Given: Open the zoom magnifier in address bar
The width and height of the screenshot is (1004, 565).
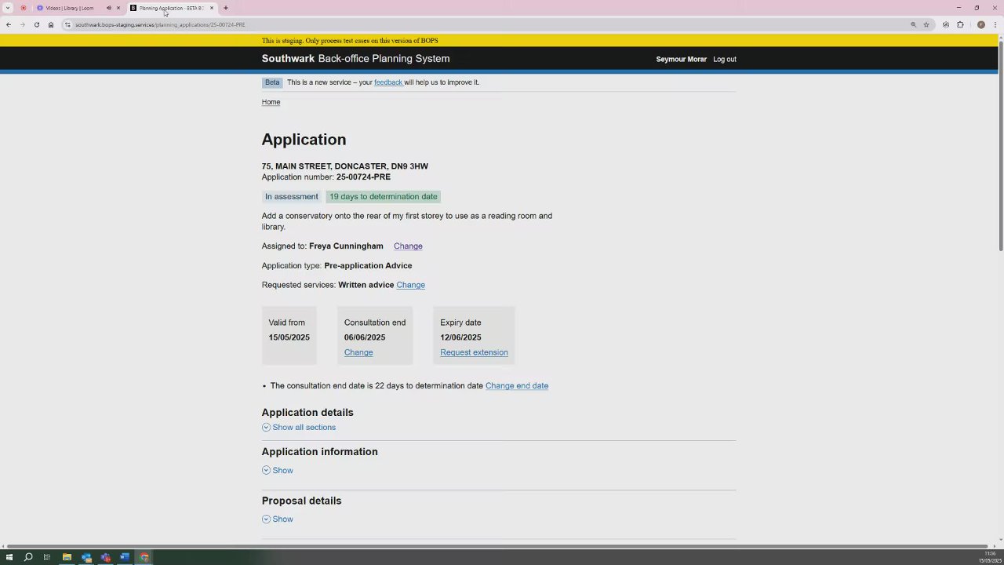Looking at the screenshot, I should coord(913,25).
